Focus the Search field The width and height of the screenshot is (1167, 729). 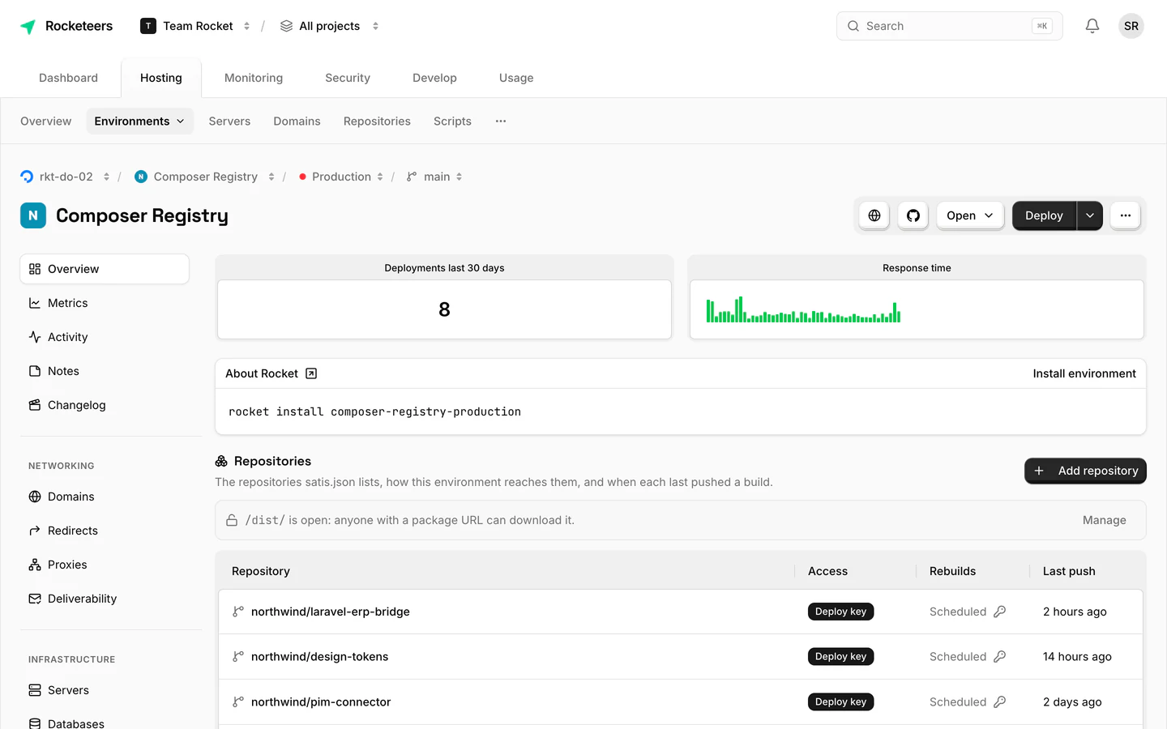click(x=949, y=26)
